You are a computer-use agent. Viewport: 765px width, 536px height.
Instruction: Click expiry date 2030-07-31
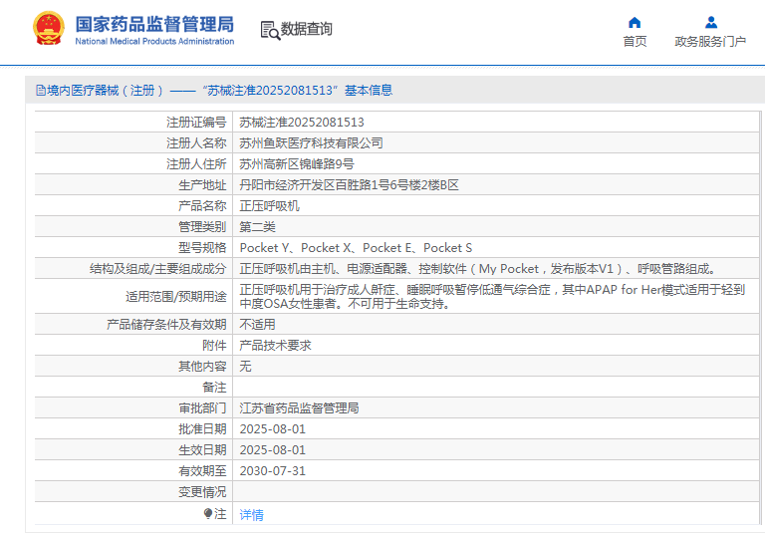point(273,471)
